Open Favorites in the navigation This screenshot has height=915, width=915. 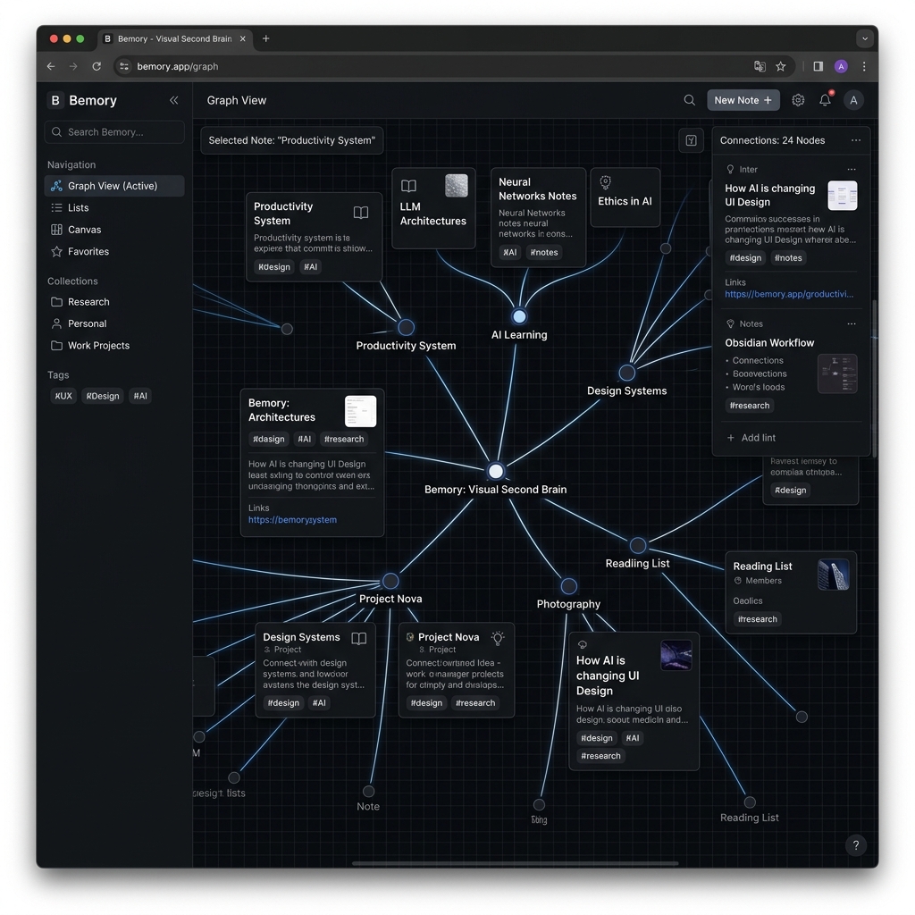point(114,251)
